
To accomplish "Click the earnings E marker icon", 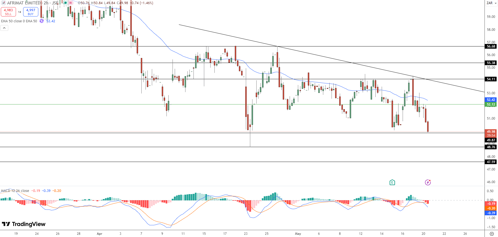I will 392,182.
